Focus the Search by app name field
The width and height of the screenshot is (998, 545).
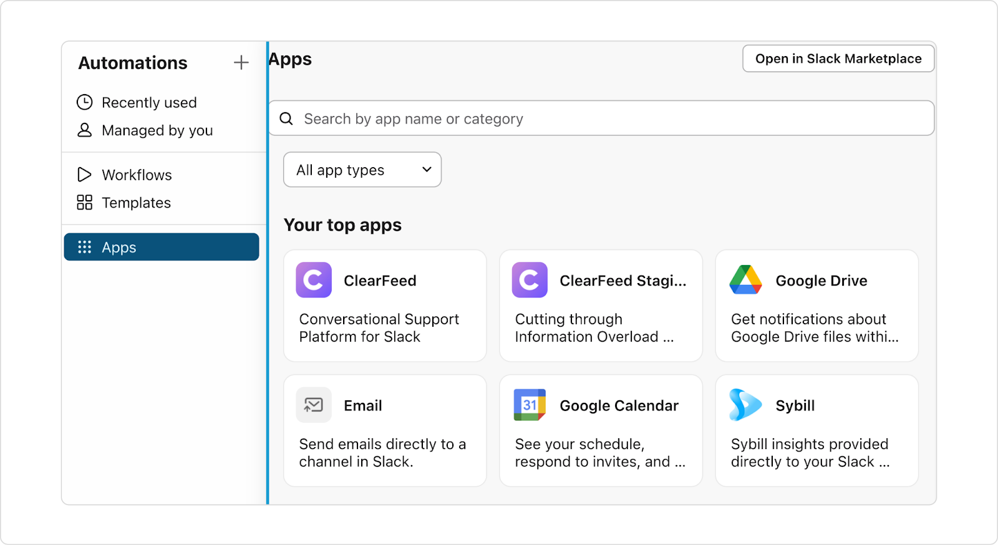tap(601, 118)
